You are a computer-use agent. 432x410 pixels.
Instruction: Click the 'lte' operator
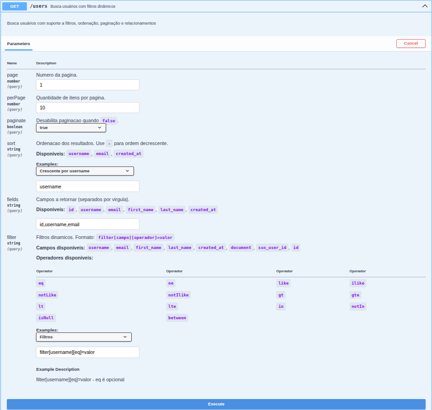(172, 306)
